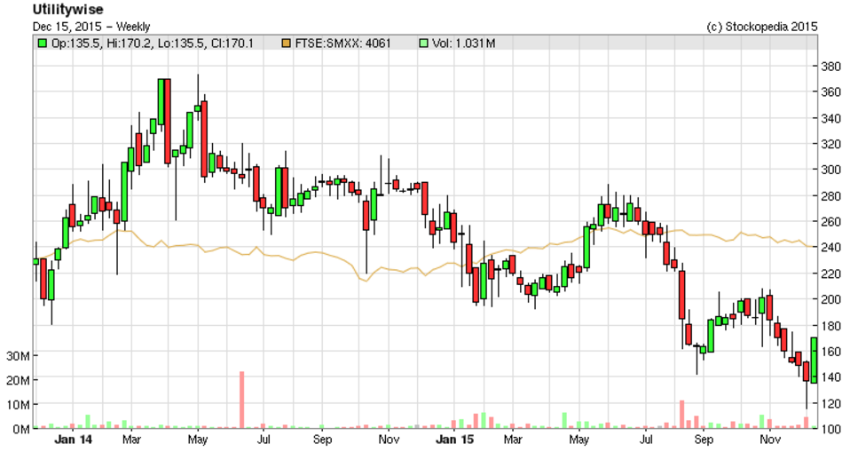
Task: Click the 'FTSE:SMXX: 4061' legend label
Action: click(x=343, y=43)
